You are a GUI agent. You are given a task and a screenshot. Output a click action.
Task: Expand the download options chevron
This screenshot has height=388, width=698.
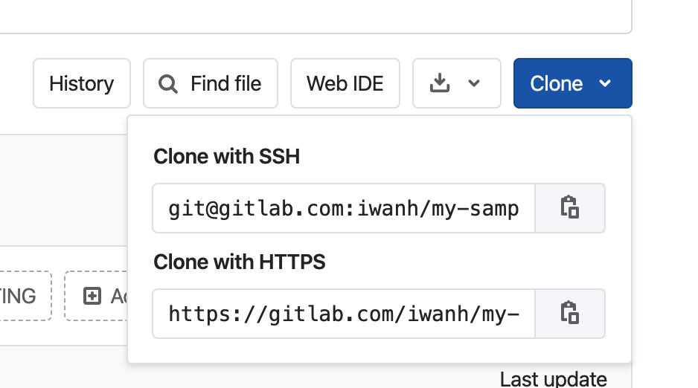coord(474,83)
